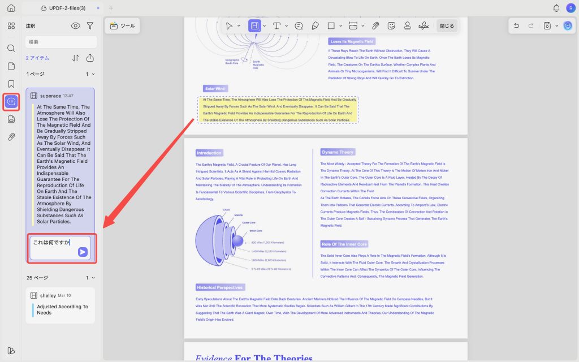Choose the pencil drawing tool
This screenshot has height=362, width=579.
(315, 25)
